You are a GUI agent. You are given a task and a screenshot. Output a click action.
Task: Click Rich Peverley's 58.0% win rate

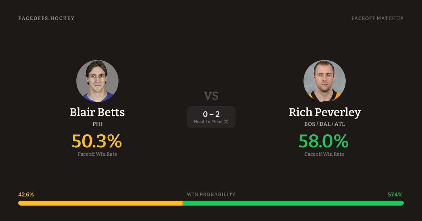(324, 141)
